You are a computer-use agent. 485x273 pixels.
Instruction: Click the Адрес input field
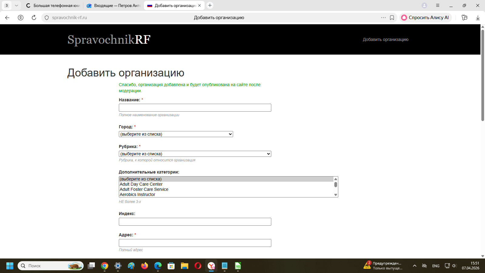pyautogui.click(x=195, y=243)
